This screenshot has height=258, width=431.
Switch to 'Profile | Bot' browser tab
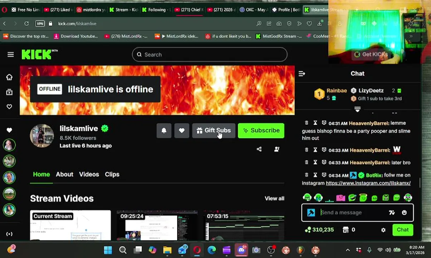pyautogui.click(x=286, y=10)
